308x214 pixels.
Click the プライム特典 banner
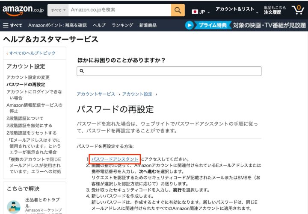[213, 25]
